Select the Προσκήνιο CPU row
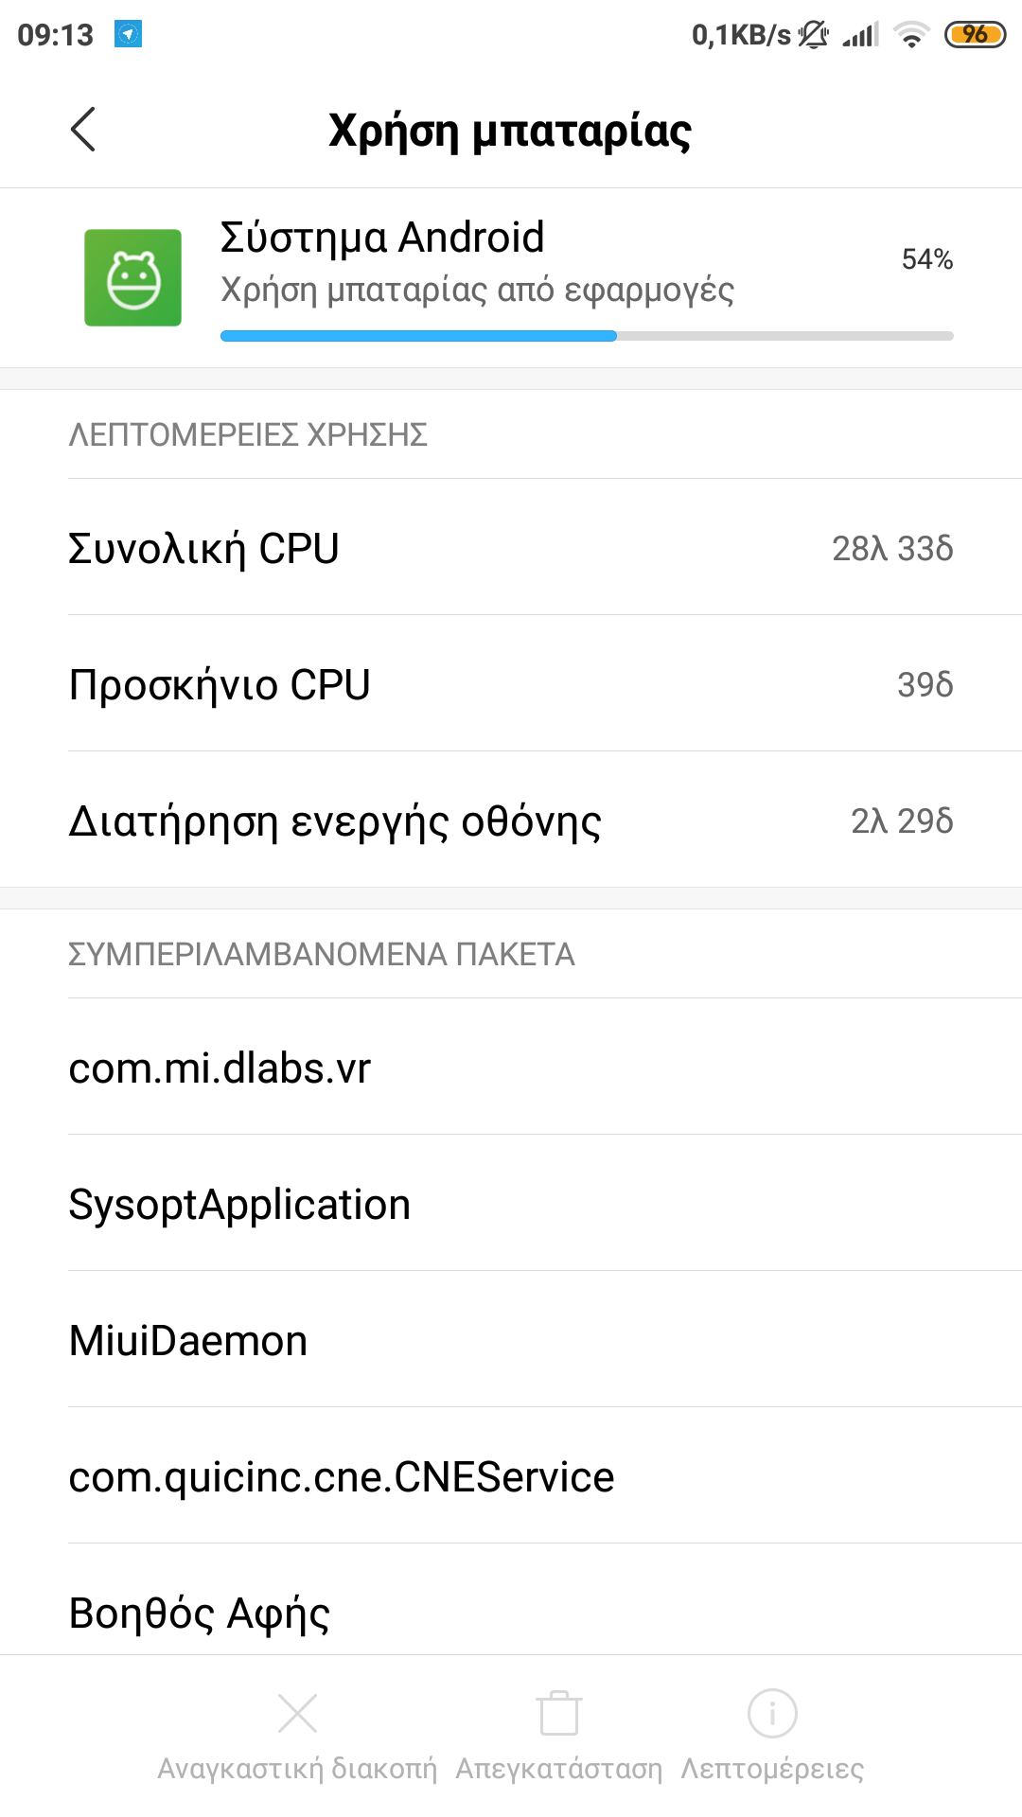This screenshot has width=1022, height=1817. click(511, 684)
